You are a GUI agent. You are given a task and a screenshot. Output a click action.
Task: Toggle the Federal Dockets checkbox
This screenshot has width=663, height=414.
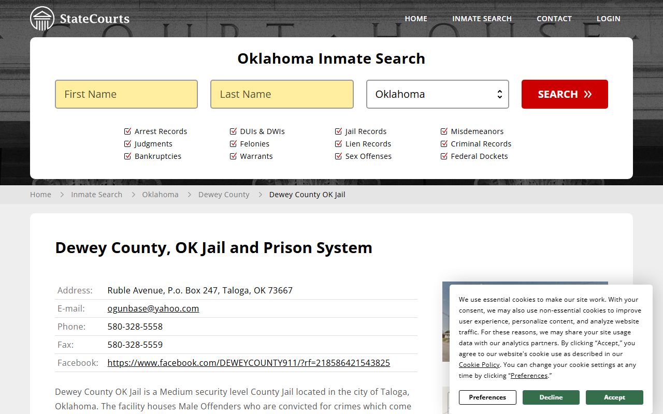(444, 156)
